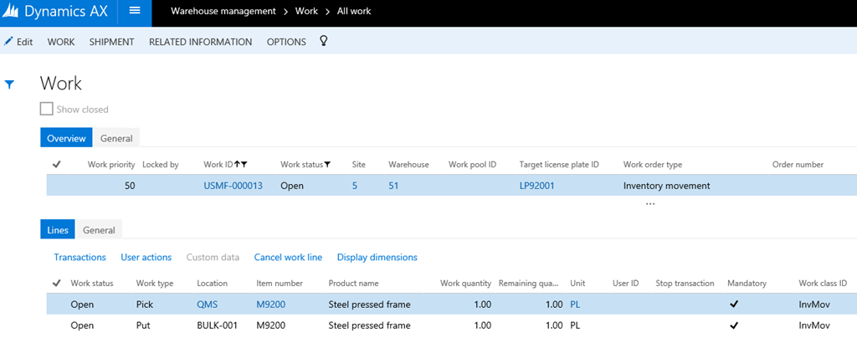Click Cancel work line button

coord(287,258)
